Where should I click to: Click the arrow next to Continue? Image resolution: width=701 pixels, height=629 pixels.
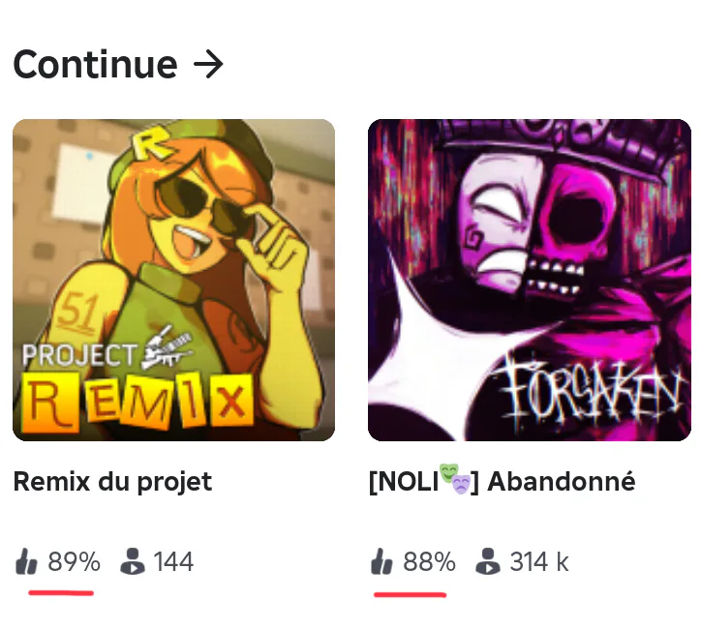208,65
